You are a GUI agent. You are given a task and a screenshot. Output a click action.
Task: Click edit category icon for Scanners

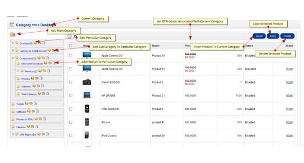click(x=34, y=86)
